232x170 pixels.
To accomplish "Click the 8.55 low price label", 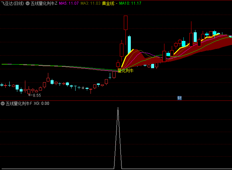I will 37,95.
